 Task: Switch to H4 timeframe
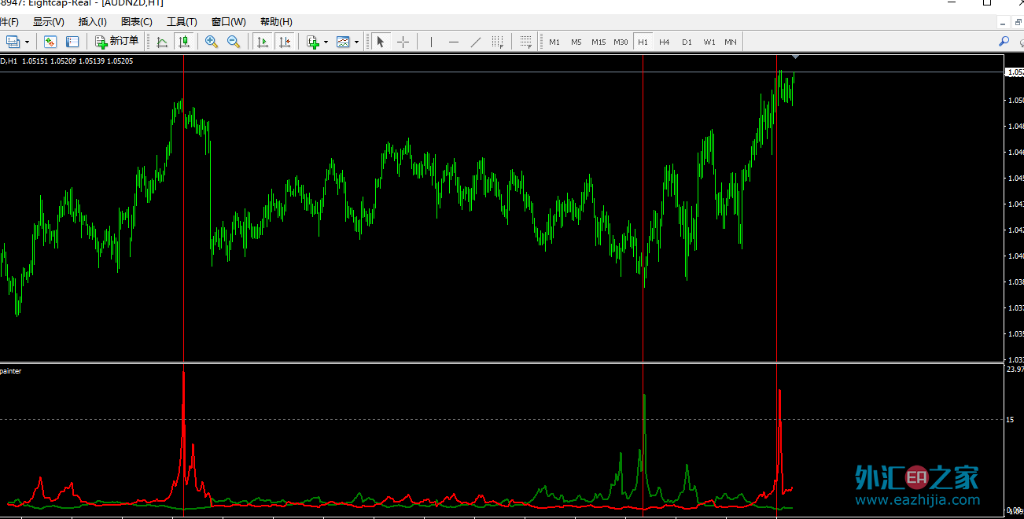665,42
